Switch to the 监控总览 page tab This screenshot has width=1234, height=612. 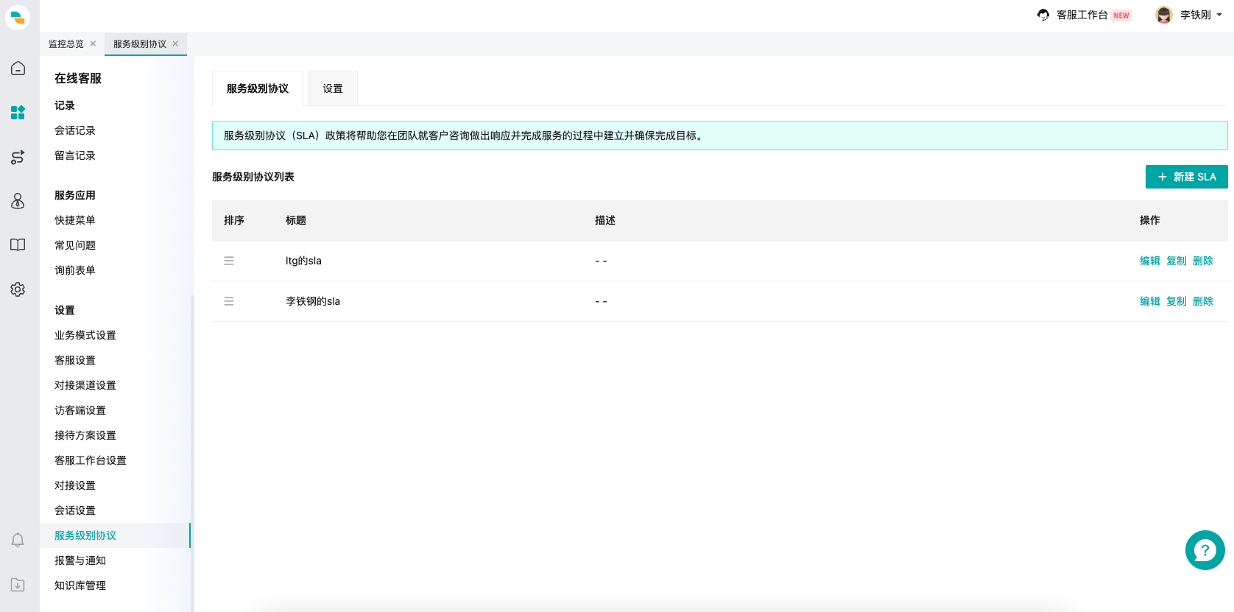tap(66, 44)
